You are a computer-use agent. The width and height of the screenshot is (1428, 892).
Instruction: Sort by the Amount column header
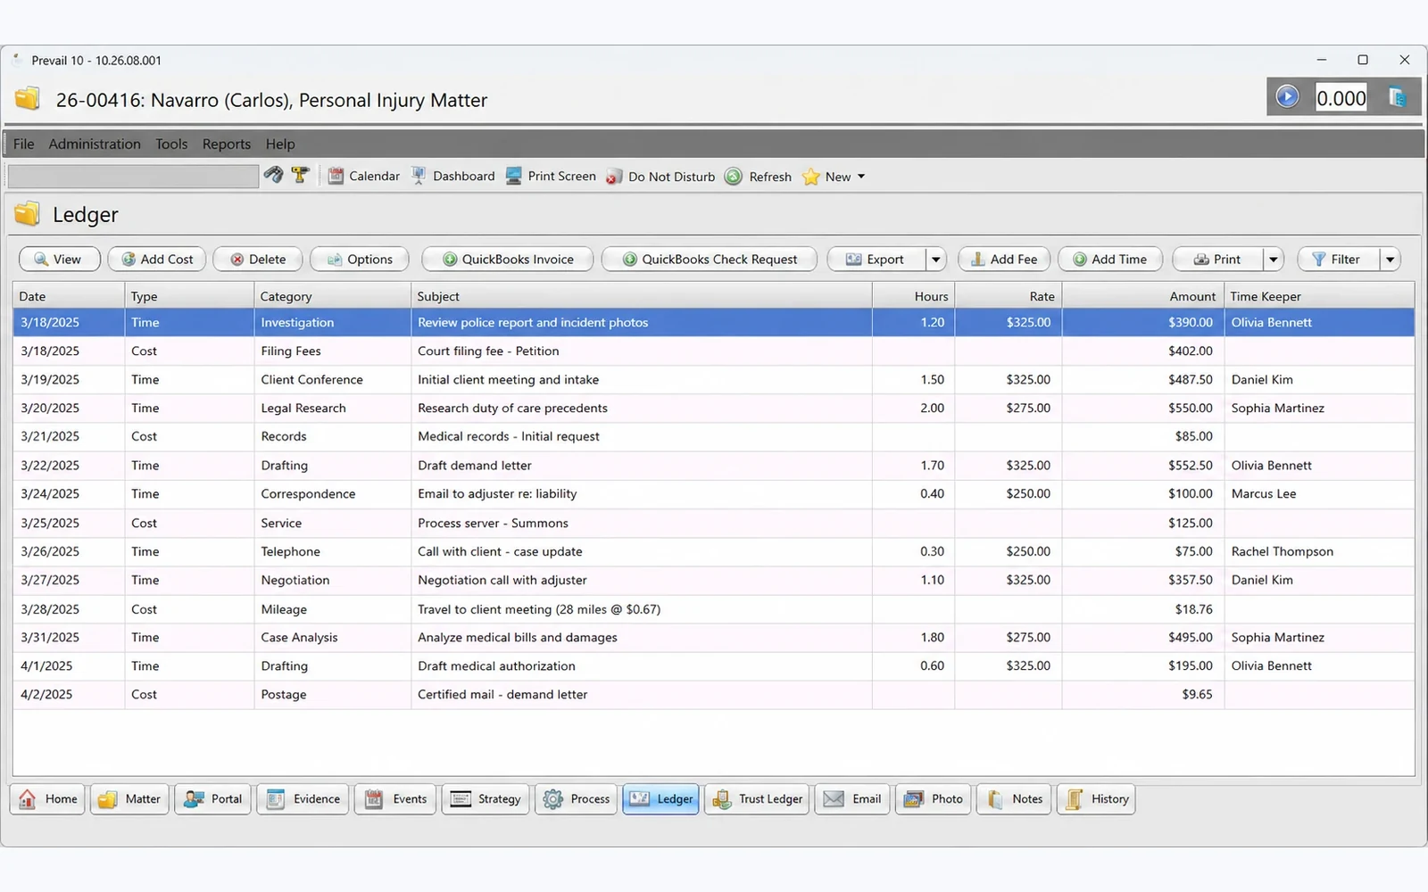[x=1142, y=296]
